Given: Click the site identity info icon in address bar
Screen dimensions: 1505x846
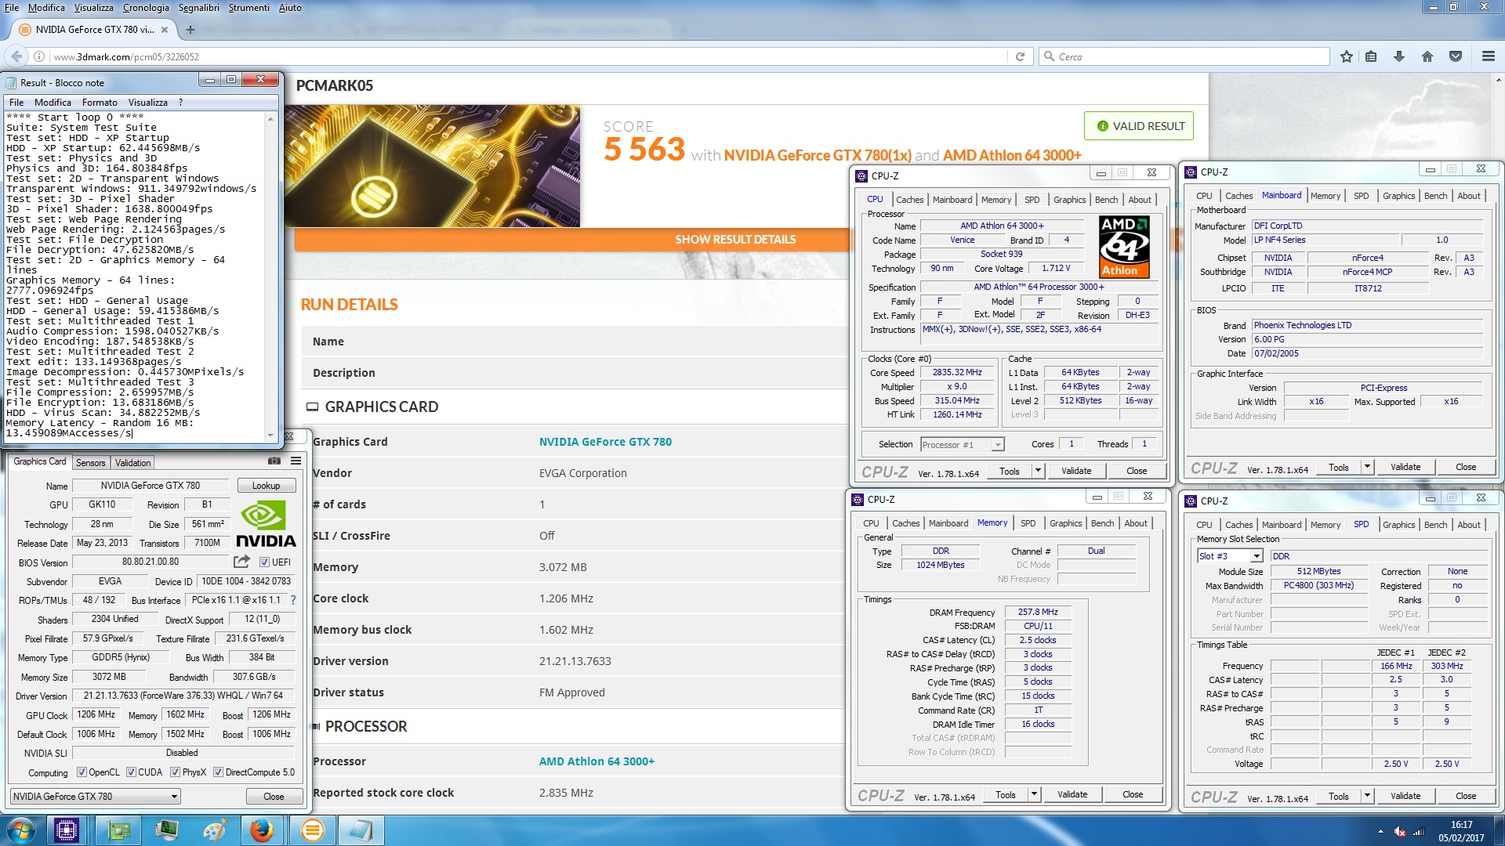Looking at the screenshot, I should (38, 56).
